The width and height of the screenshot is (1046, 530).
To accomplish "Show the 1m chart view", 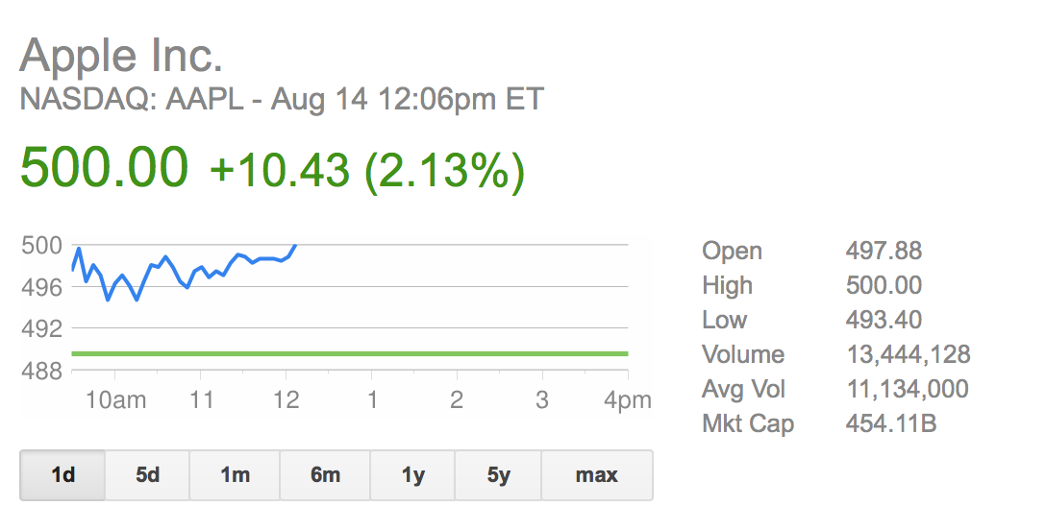I will (x=234, y=475).
